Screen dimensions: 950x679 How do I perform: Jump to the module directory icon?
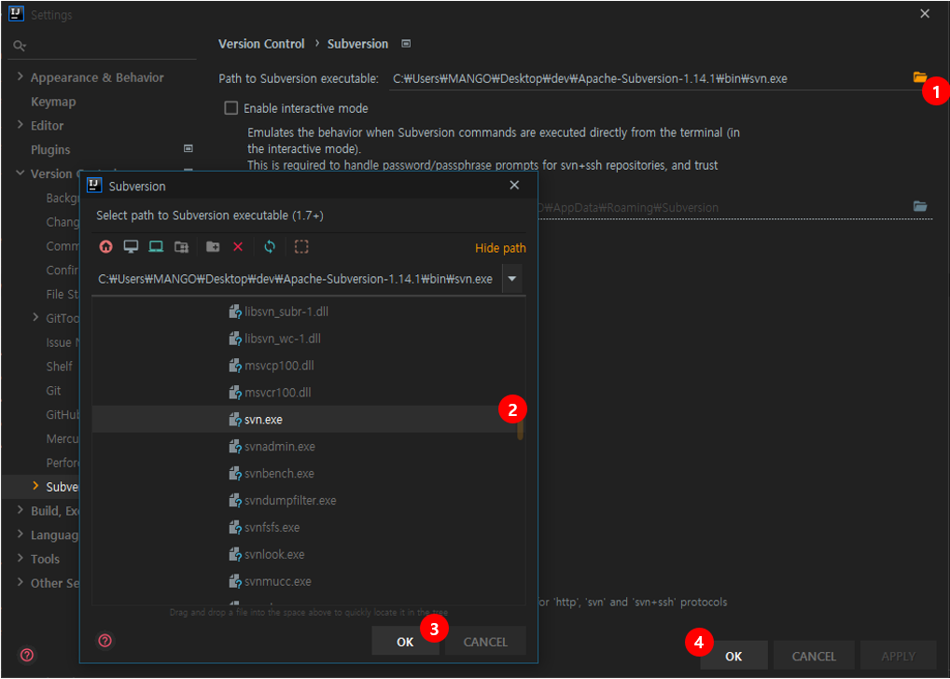click(x=181, y=246)
